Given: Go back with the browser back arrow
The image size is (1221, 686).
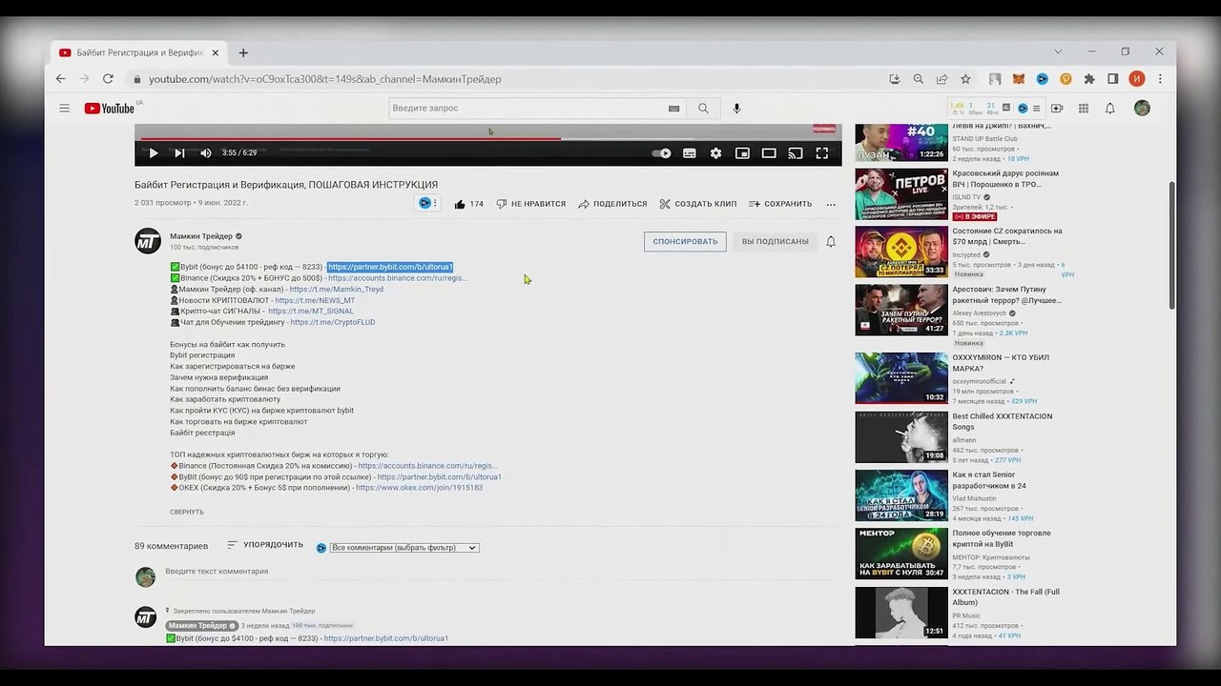Looking at the screenshot, I should point(61,79).
